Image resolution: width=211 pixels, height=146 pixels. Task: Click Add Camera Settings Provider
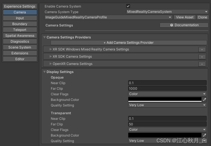(129, 43)
